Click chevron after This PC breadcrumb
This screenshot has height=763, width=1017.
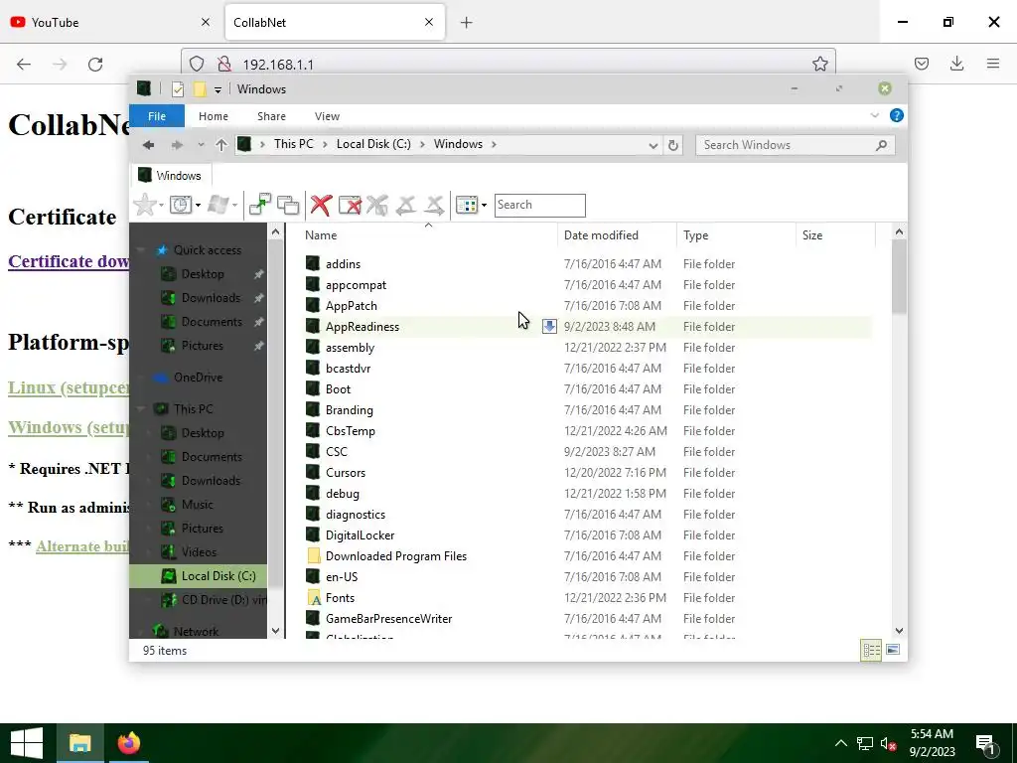click(325, 145)
